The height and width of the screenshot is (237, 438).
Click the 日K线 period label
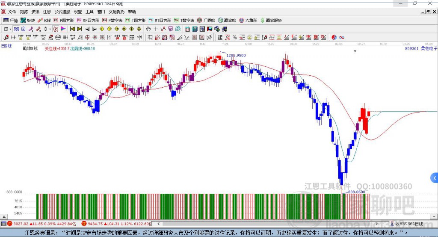(6, 46)
